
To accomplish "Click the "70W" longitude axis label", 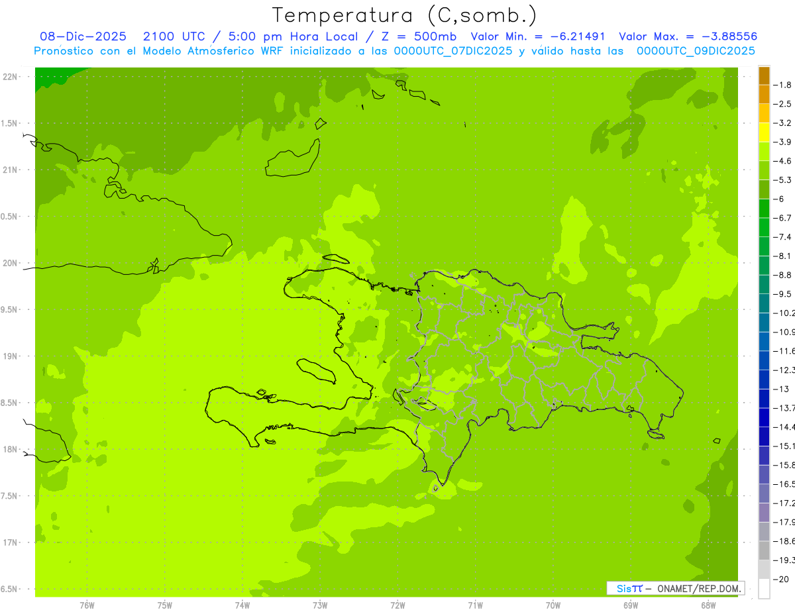I will [x=553, y=605].
